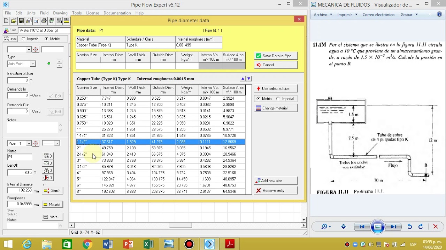The height and width of the screenshot is (250, 446).
Task: Click the Units button with ruler icon
Action: point(10,39)
